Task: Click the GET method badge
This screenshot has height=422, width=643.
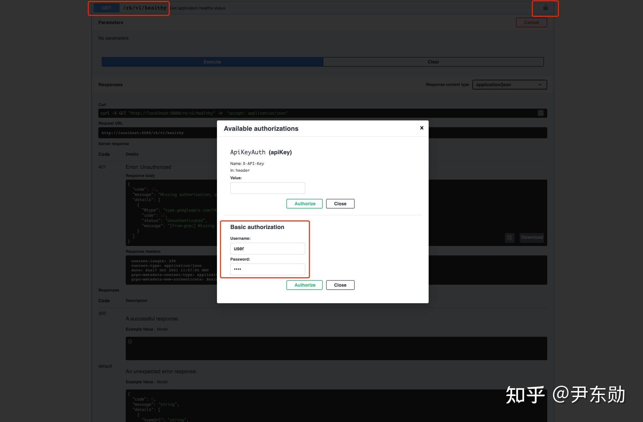Action: pyautogui.click(x=106, y=8)
